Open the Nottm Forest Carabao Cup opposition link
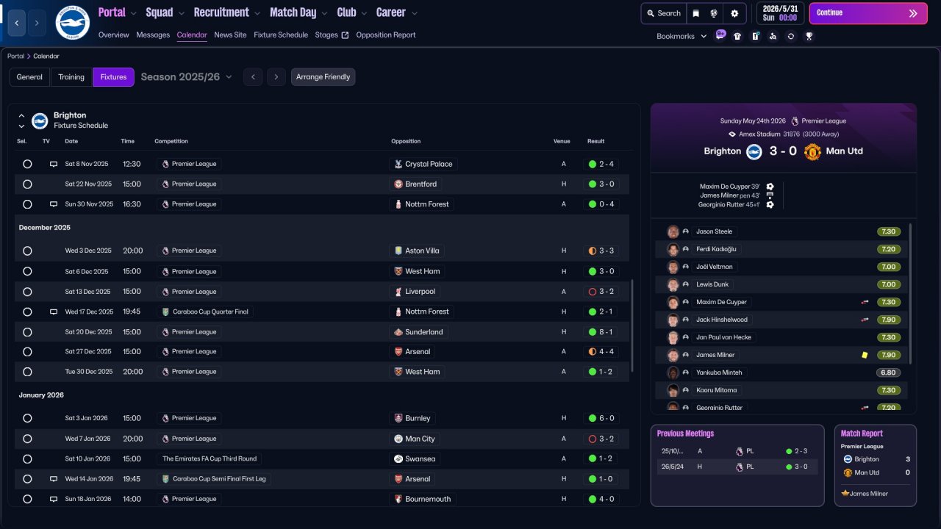941x529 pixels. tap(421, 312)
